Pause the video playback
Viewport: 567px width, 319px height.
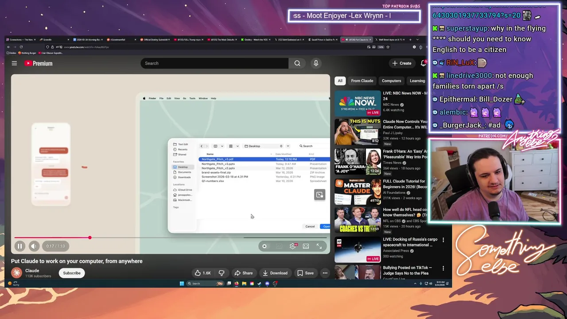pos(20,246)
